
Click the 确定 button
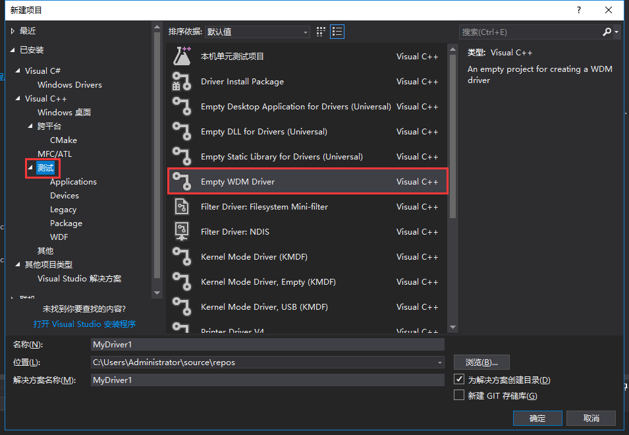pyautogui.click(x=537, y=418)
